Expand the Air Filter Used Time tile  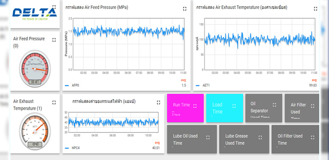click(313, 106)
